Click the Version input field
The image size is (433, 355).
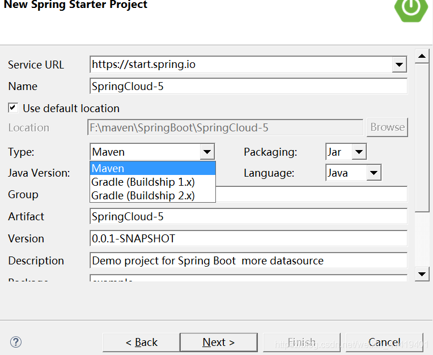click(249, 238)
